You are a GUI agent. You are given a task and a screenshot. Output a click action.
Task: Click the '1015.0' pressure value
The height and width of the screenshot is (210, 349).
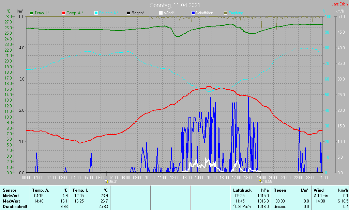pos(263,196)
